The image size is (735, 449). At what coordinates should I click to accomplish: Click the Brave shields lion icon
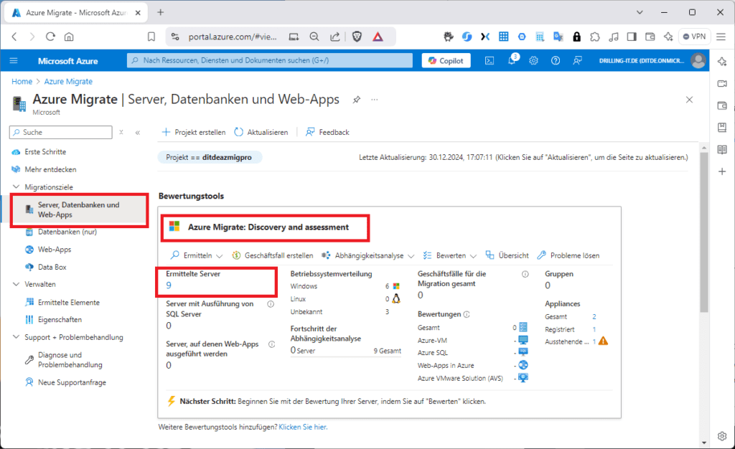(x=357, y=37)
